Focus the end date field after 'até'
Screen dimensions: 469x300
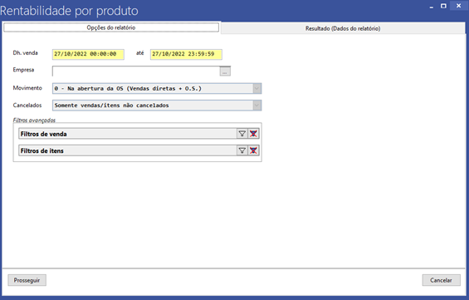[186, 54]
